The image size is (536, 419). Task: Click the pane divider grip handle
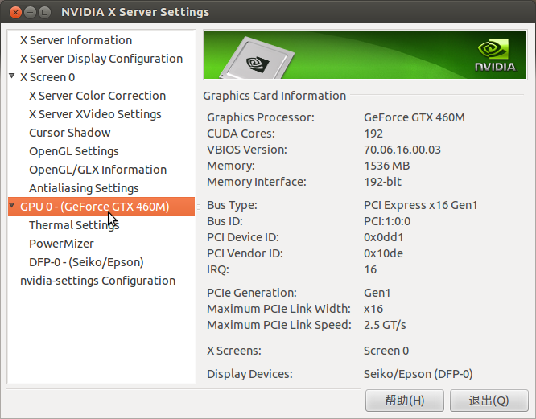[199, 207]
